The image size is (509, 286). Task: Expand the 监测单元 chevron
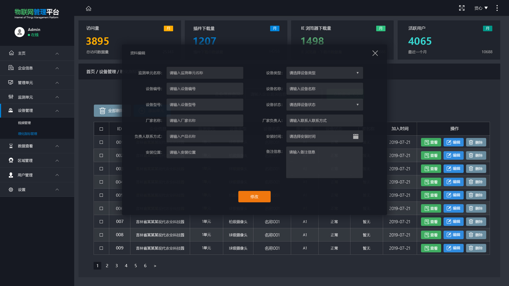click(x=57, y=97)
